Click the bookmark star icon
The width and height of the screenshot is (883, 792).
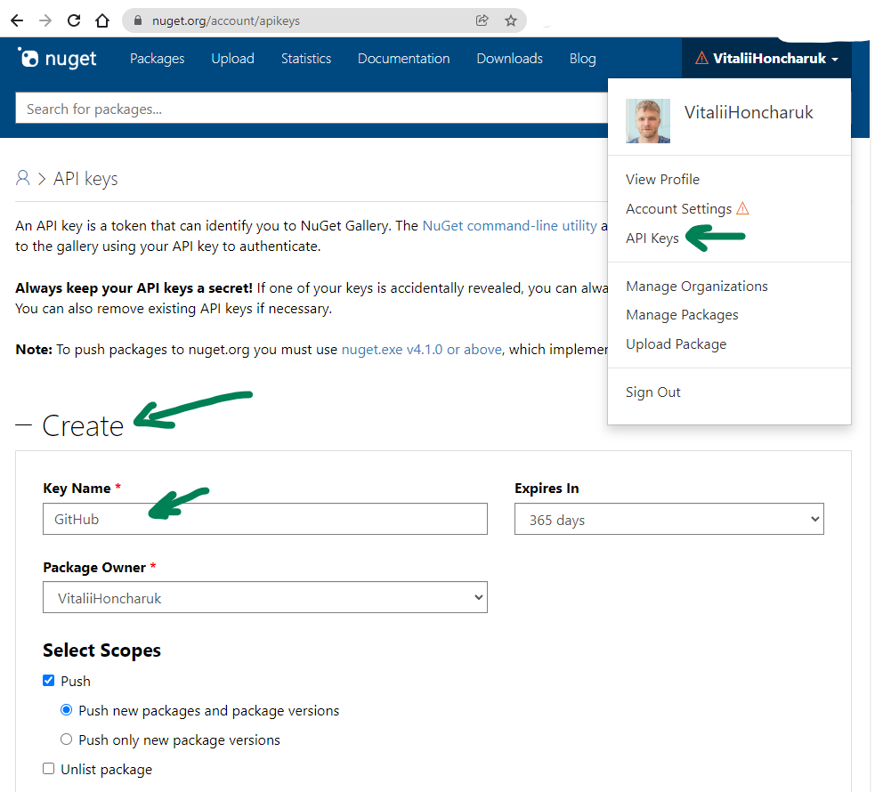(510, 20)
